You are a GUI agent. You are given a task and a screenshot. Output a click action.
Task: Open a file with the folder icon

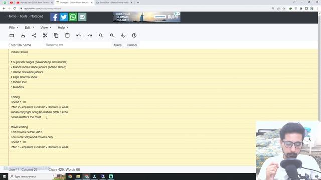pyautogui.click(x=12, y=35)
